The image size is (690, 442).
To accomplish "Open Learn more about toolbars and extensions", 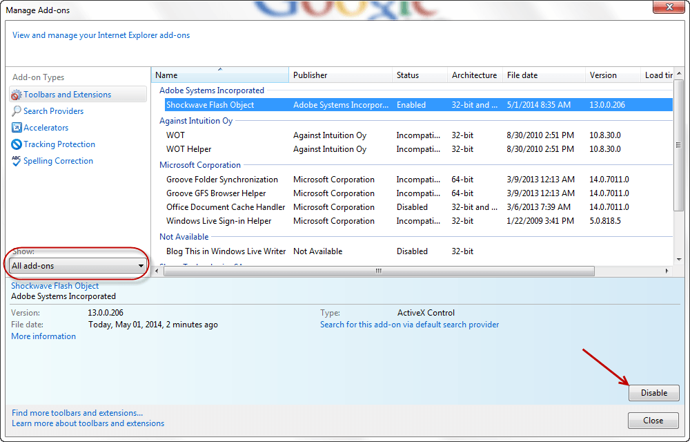I will tap(88, 423).
